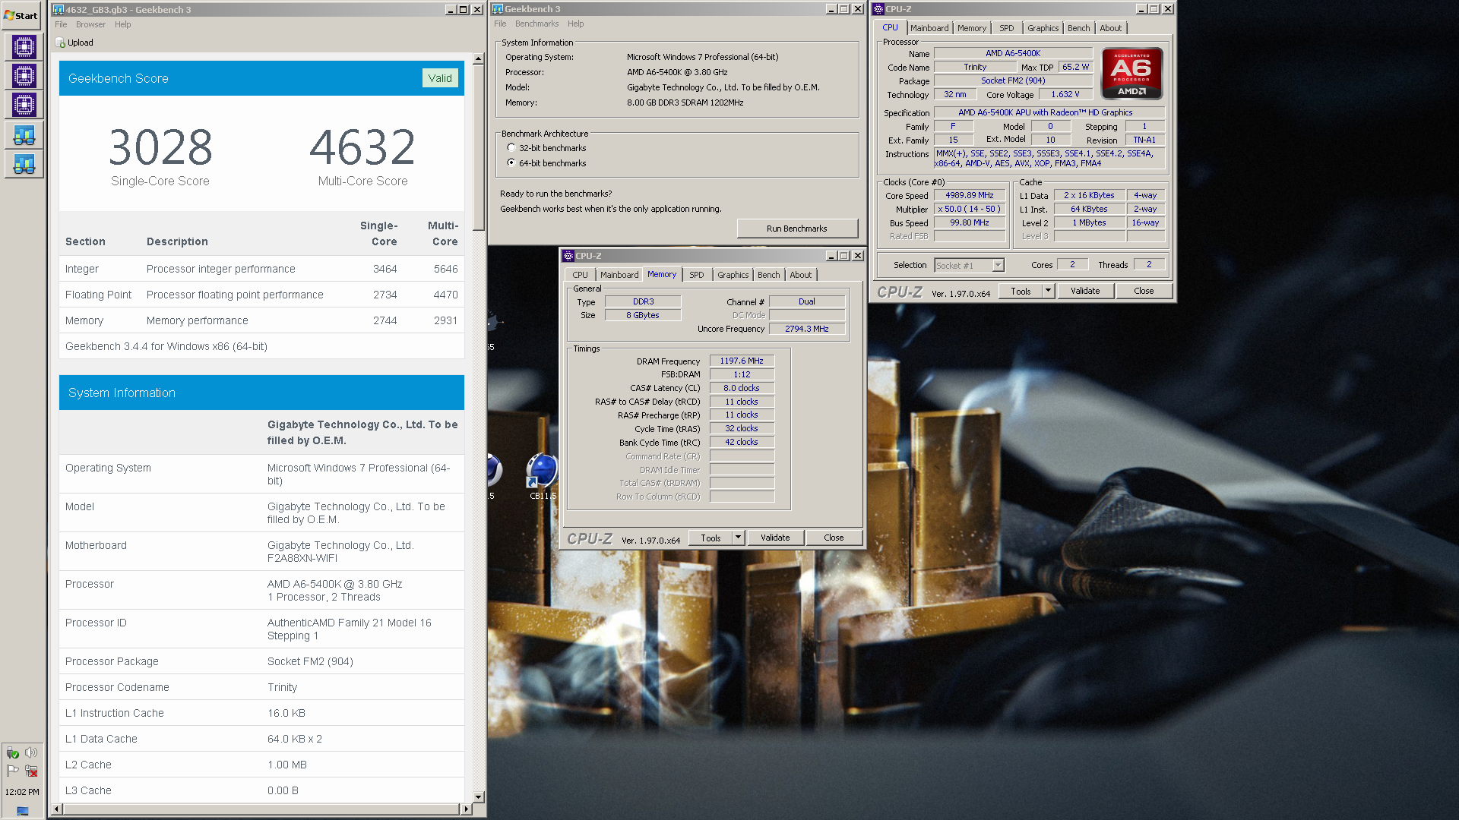Select the 64-bit benchmarks radio button
Image resolution: width=1459 pixels, height=820 pixels.
[x=511, y=162]
